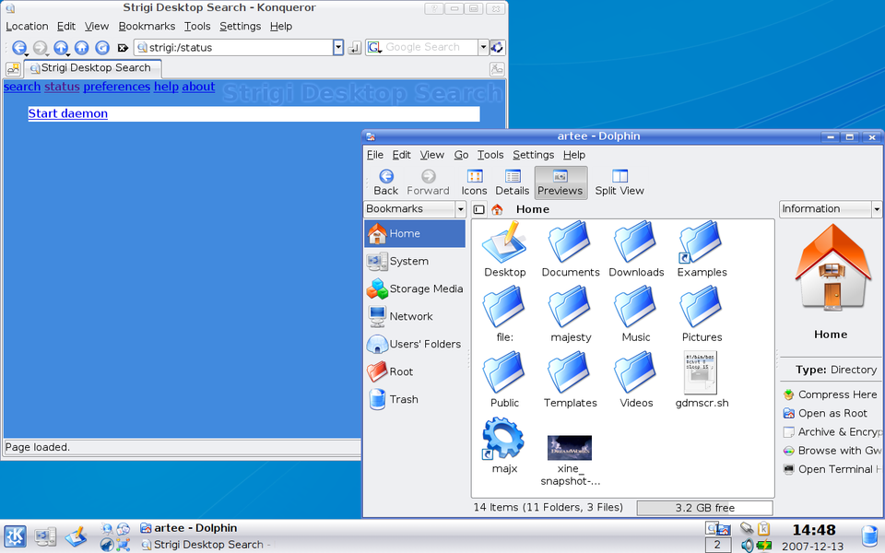
Task: Open Users' Folders bookmark
Action: point(415,344)
